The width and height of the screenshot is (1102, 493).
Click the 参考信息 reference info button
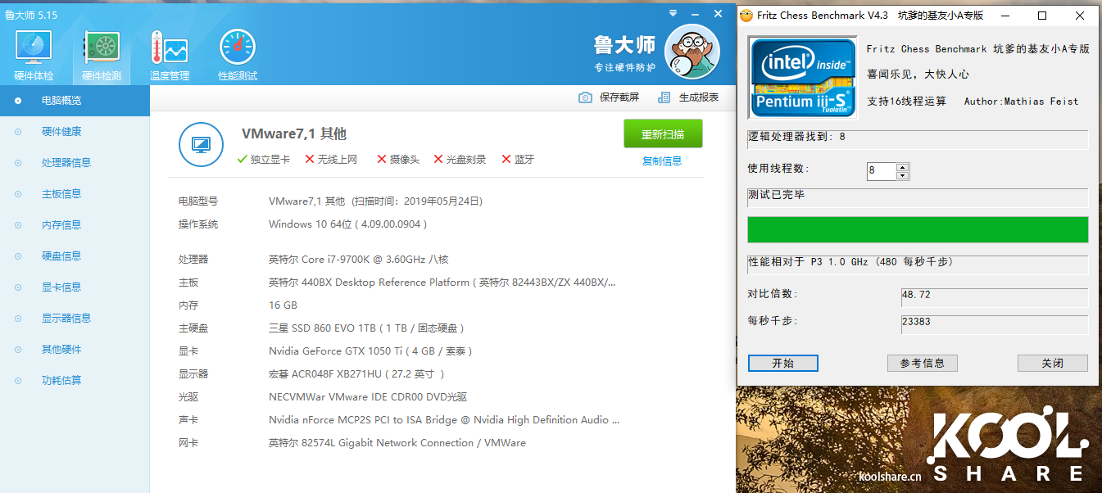point(923,363)
